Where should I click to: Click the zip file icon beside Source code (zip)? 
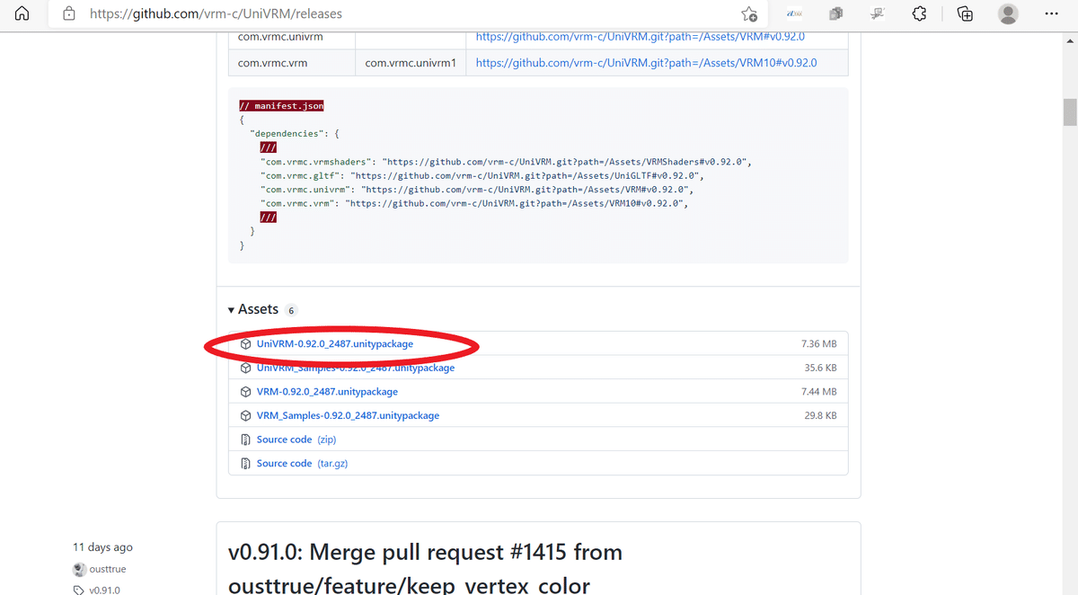coord(246,440)
